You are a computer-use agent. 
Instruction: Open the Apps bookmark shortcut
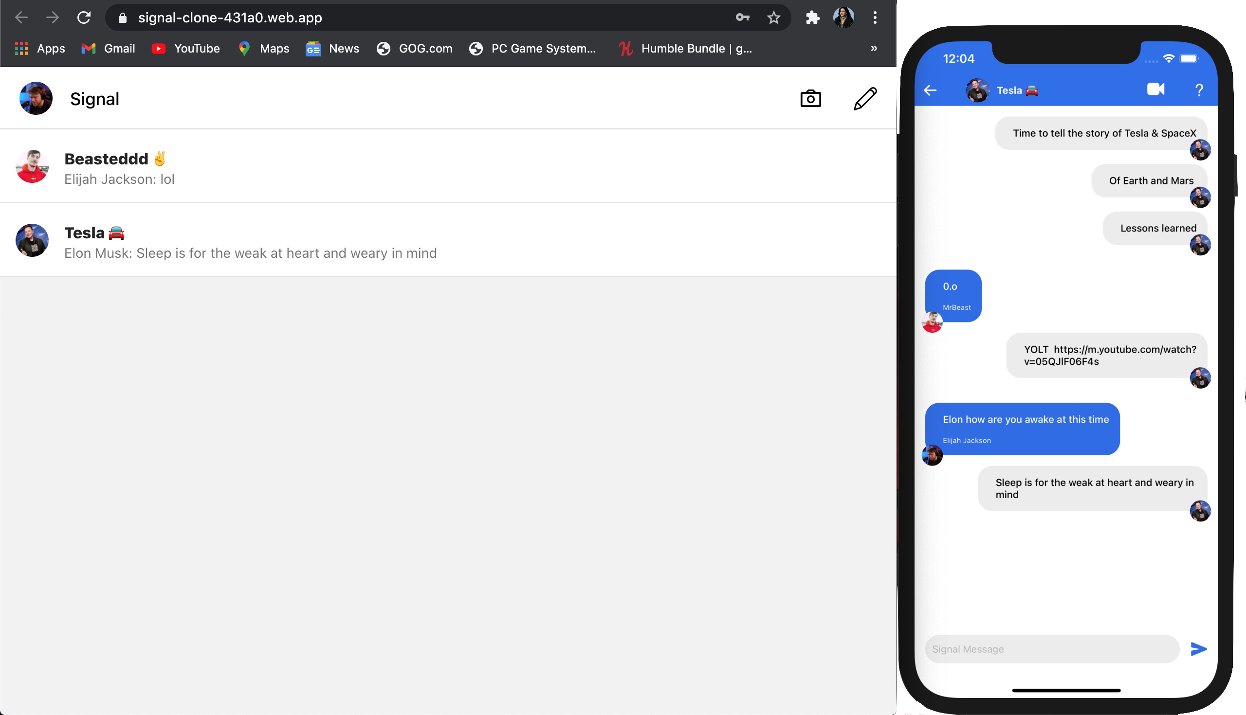click(40, 48)
